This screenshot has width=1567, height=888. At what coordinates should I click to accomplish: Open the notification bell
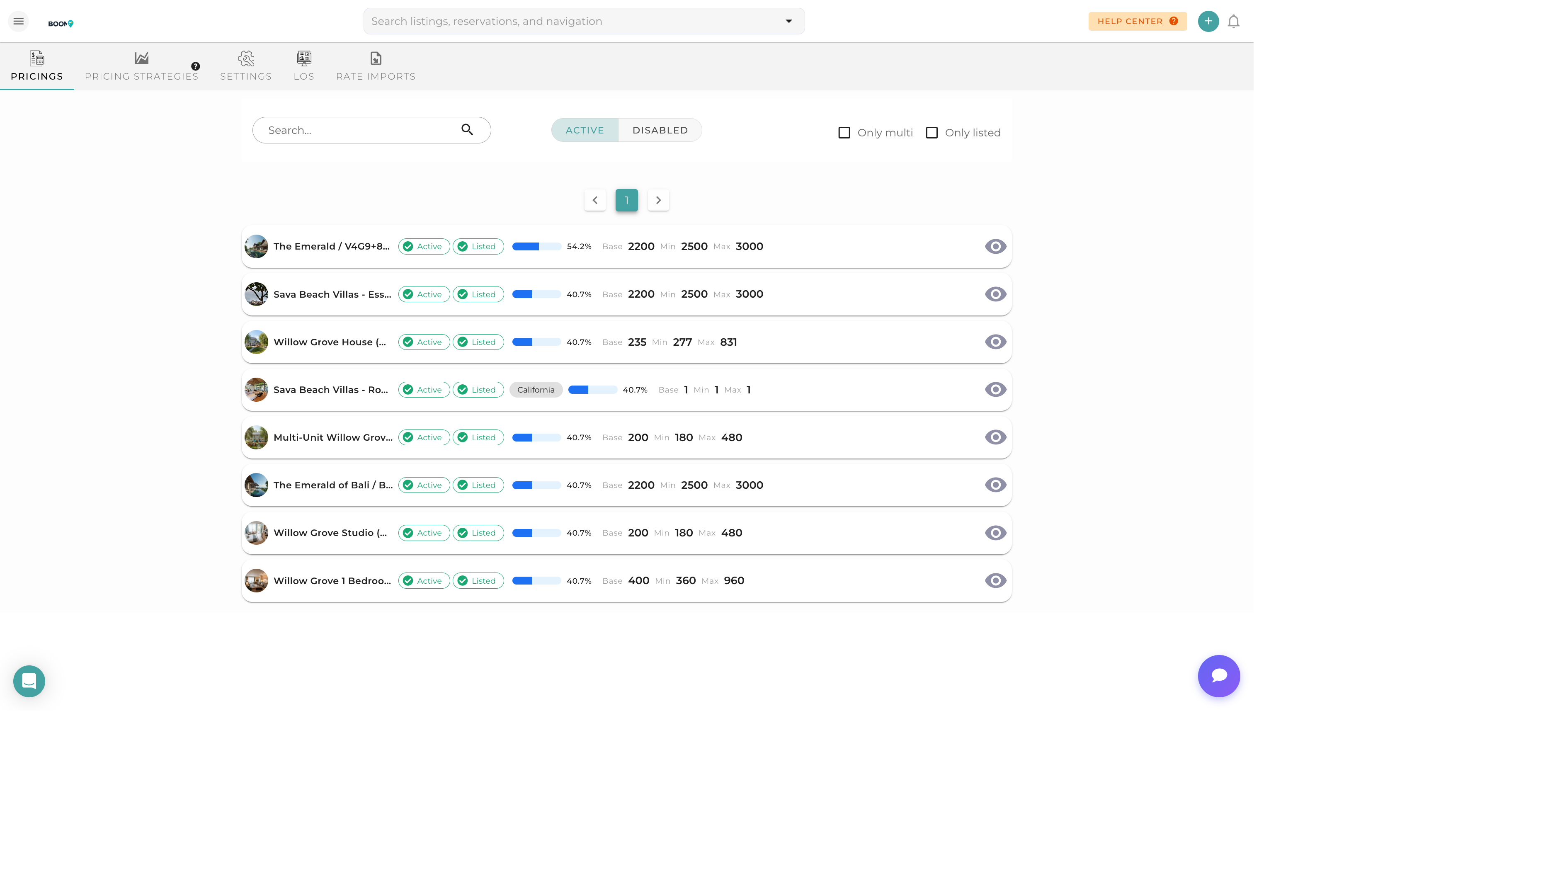[1233, 21]
